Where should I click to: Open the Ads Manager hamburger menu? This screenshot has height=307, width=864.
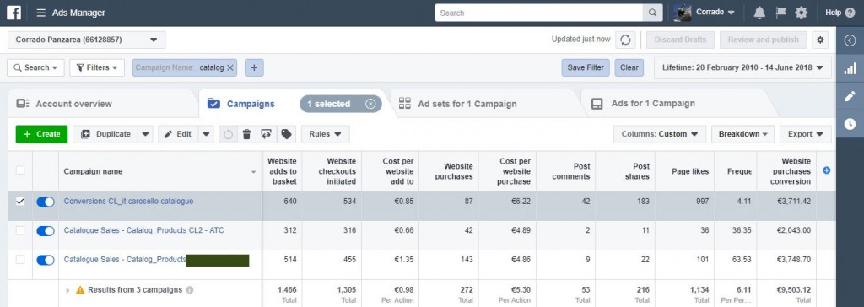tap(40, 13)
